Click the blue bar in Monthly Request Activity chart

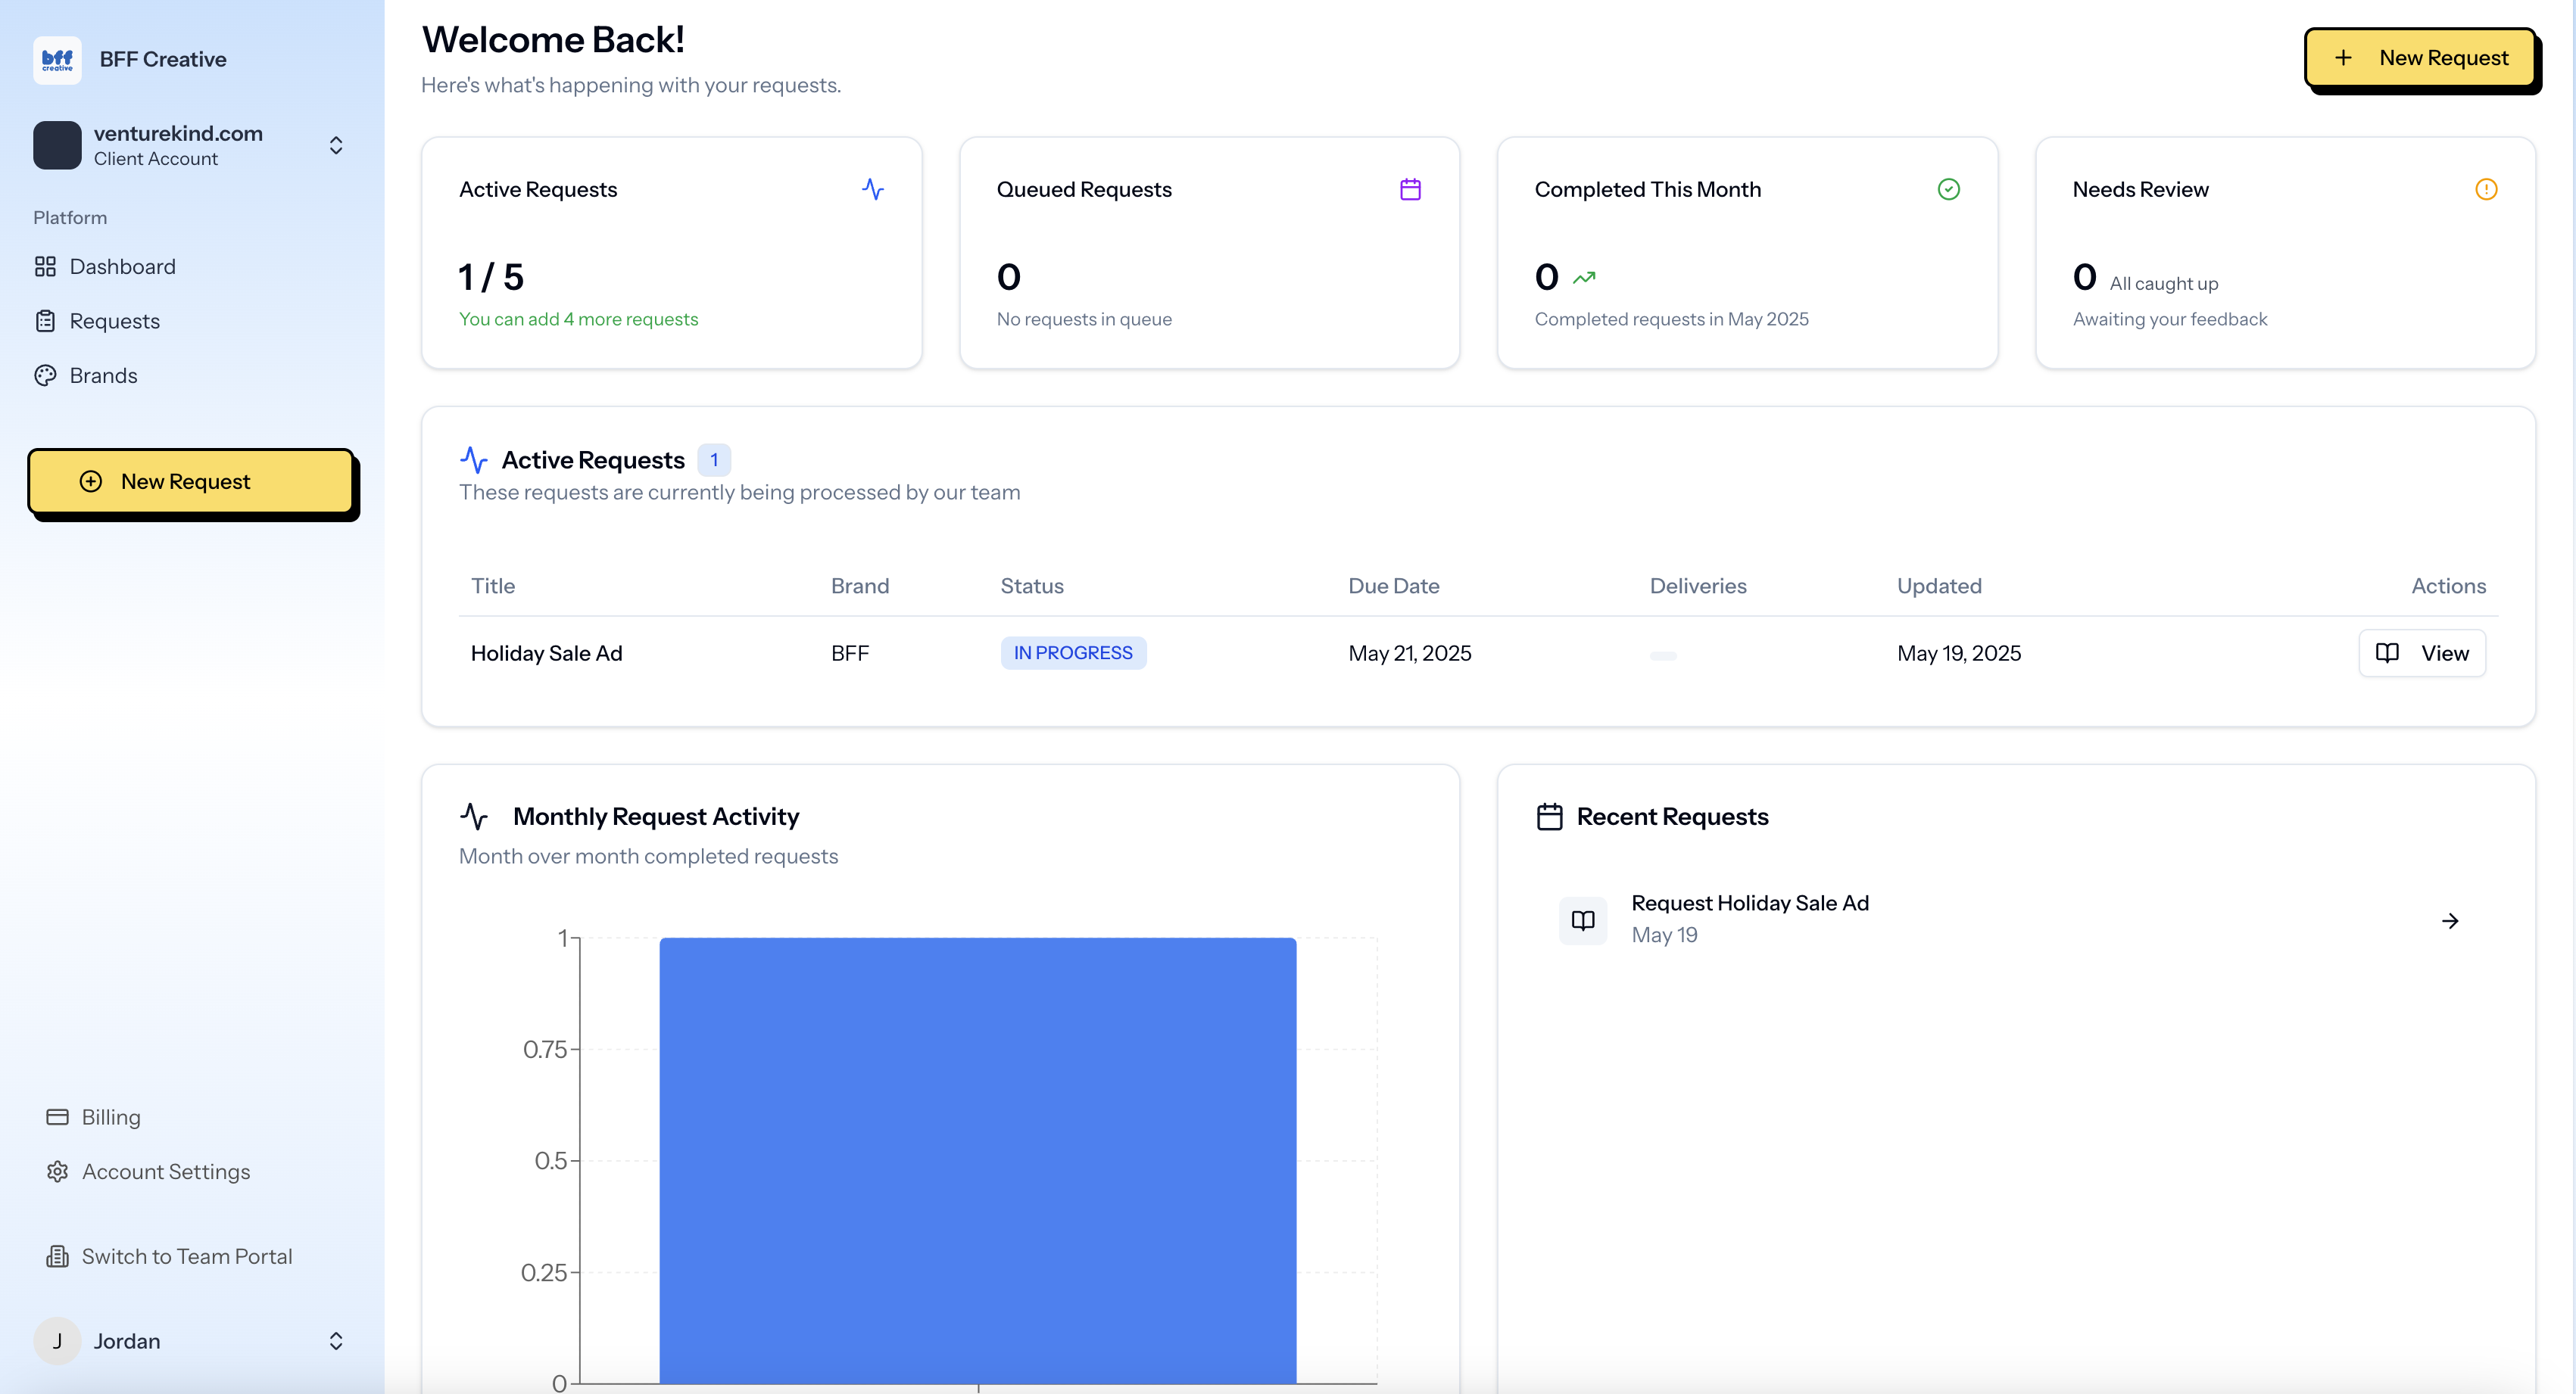click(x=977, y=1159)
